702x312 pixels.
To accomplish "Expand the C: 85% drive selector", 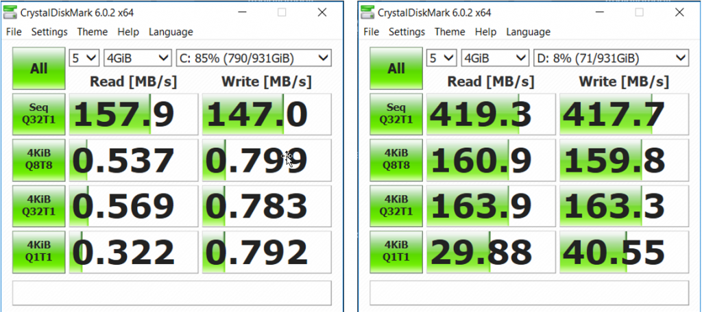I will 254,57.
